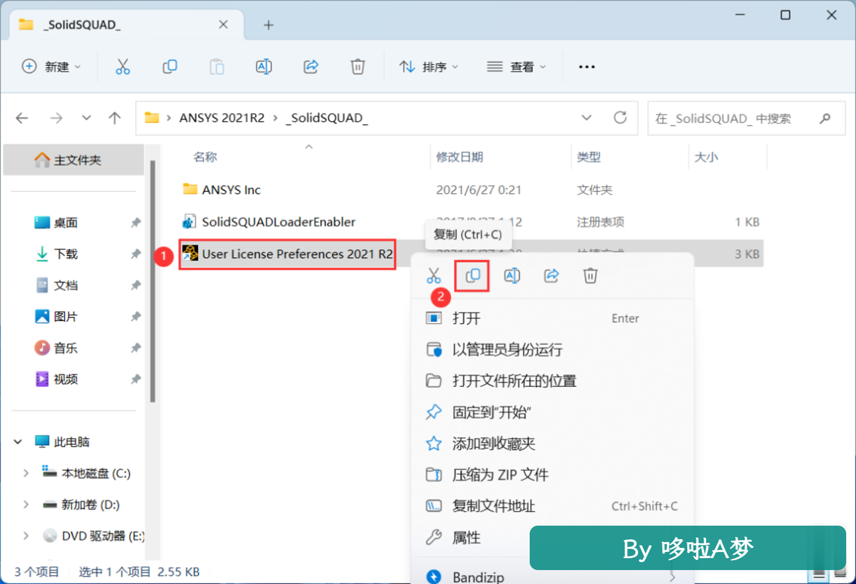The image size is (856, 584).
Task: Choose 打开文件所在的位置 menu entry
Action: click(x=552, y=381)
